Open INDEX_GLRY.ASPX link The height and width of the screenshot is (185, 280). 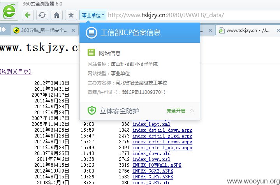[x=153, y=177]
